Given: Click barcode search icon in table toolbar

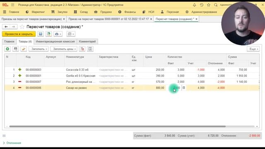Looking at the screenshot, I should [x=16, y=49].
